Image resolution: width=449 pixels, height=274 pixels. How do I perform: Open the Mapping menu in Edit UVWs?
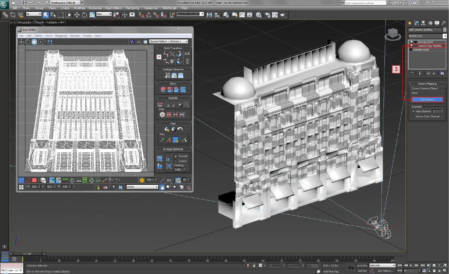(x=61, y=36)
